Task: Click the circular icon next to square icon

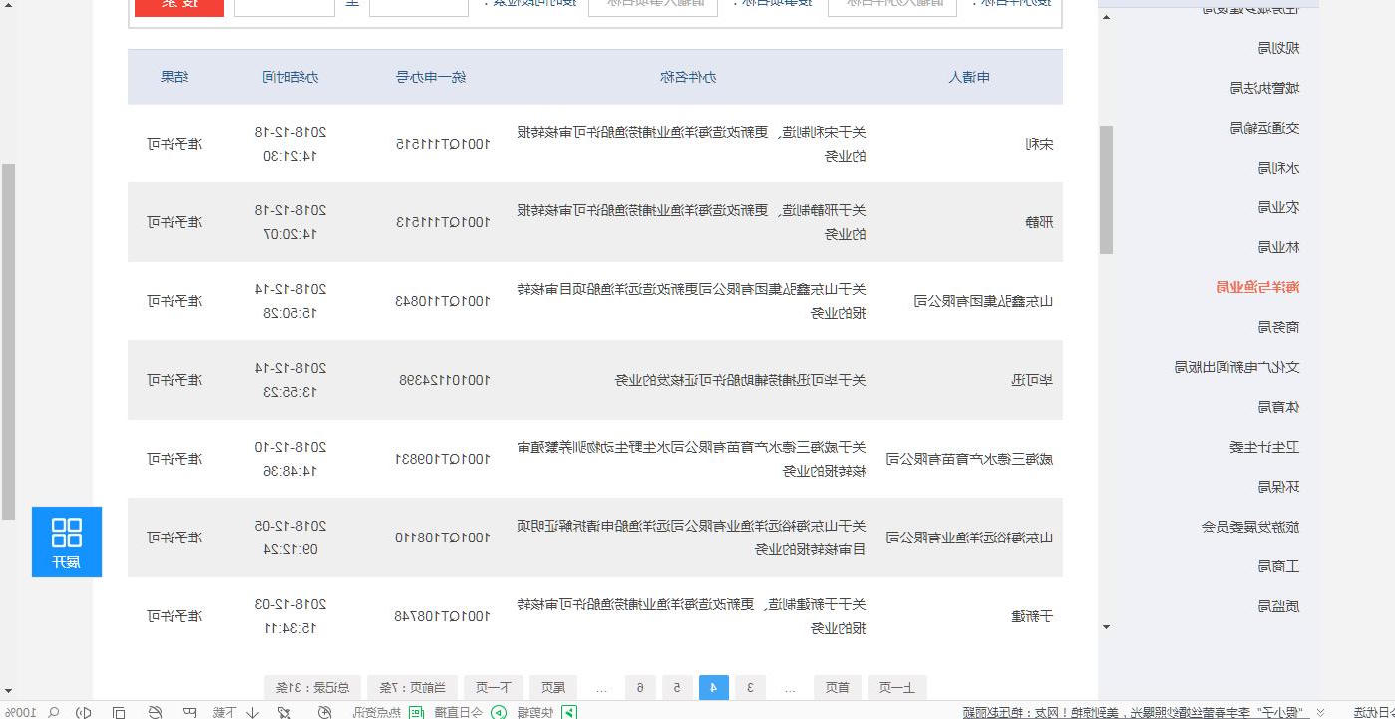Action: 155,712
